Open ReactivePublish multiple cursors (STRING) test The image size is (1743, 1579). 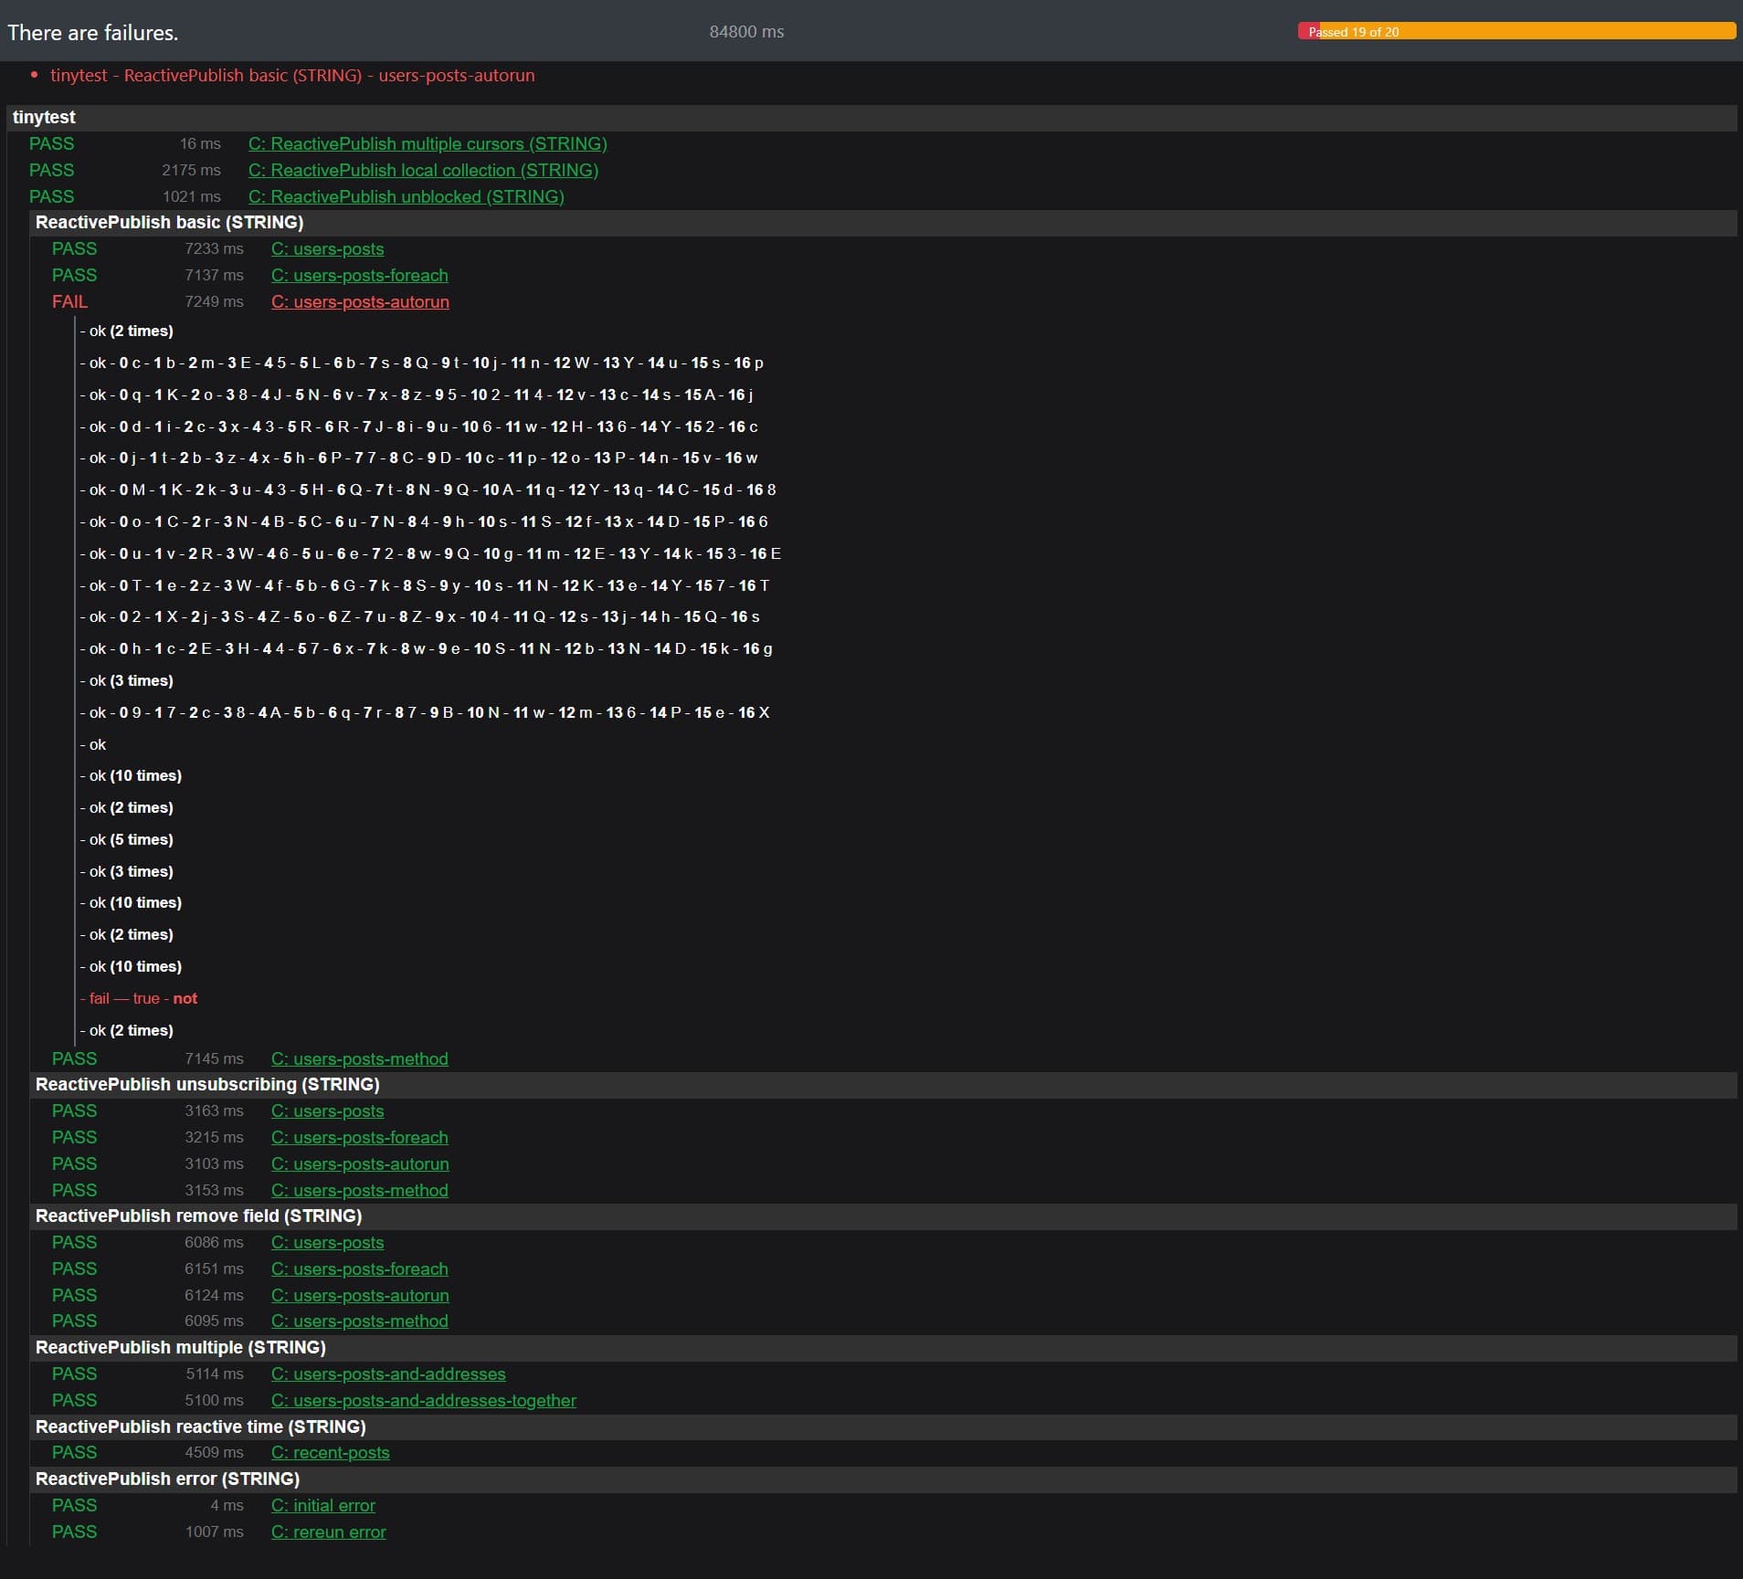[428, 143]
